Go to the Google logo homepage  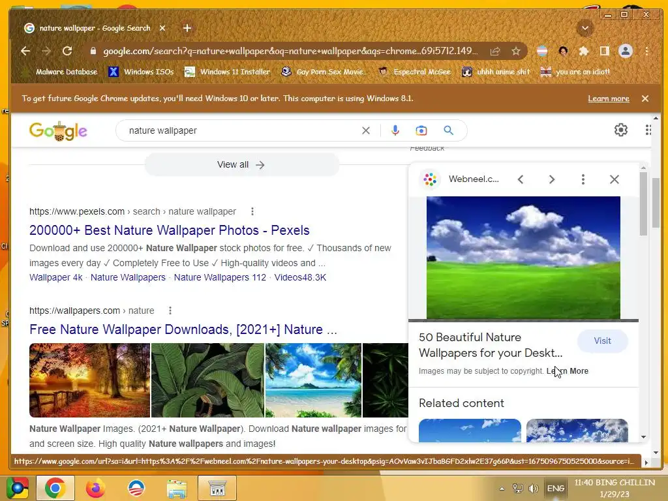click(58, 130)
